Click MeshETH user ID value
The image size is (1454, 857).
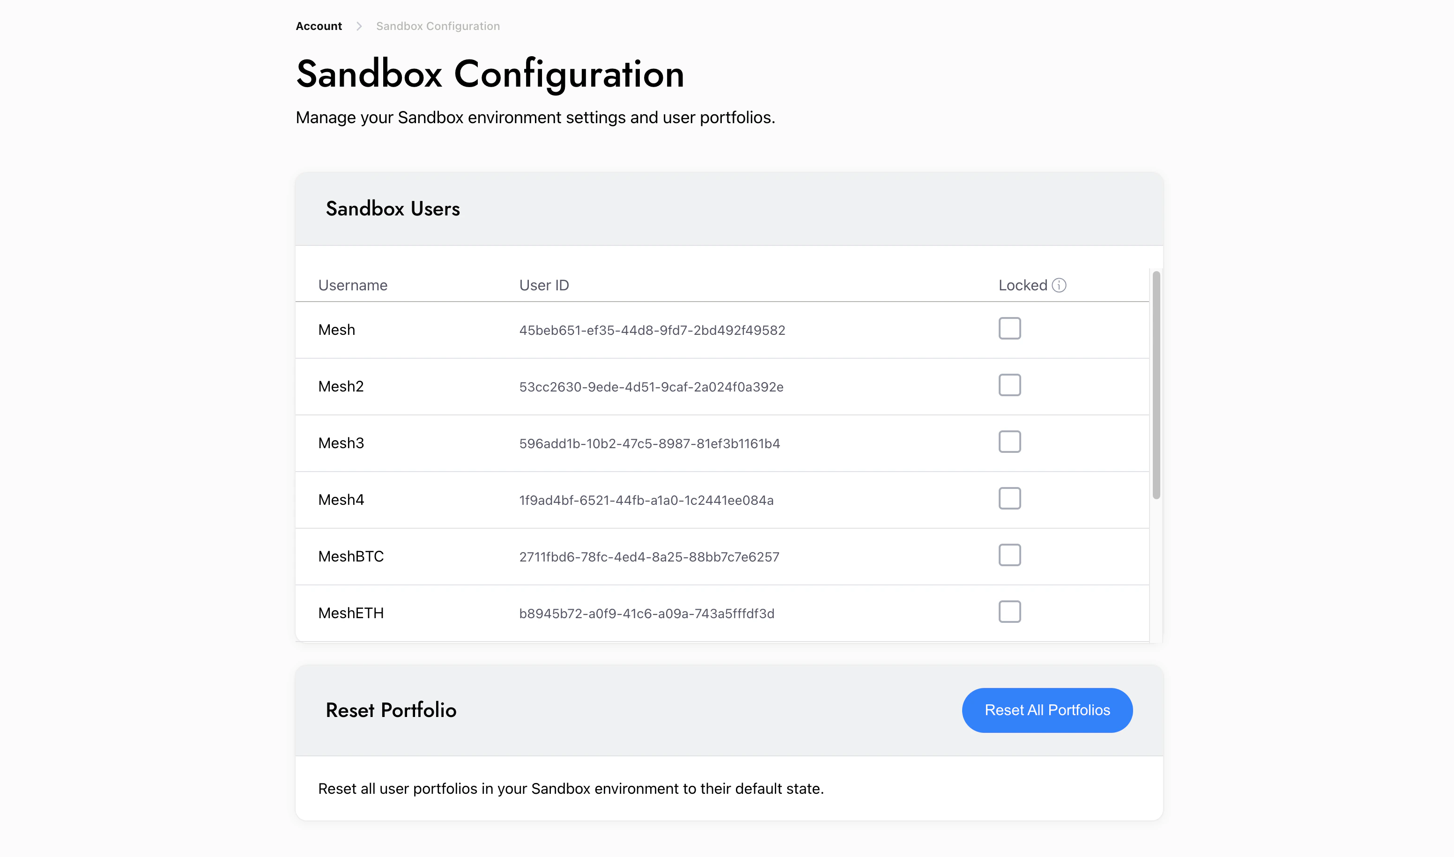pos(646,613)
